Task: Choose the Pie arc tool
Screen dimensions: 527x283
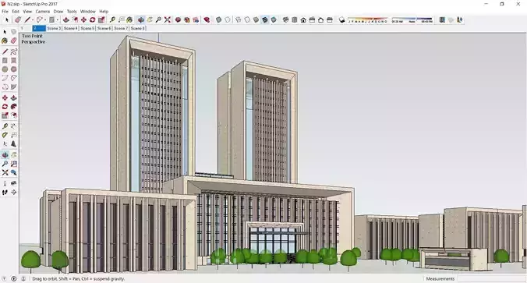Action: [x=14, y=87]
